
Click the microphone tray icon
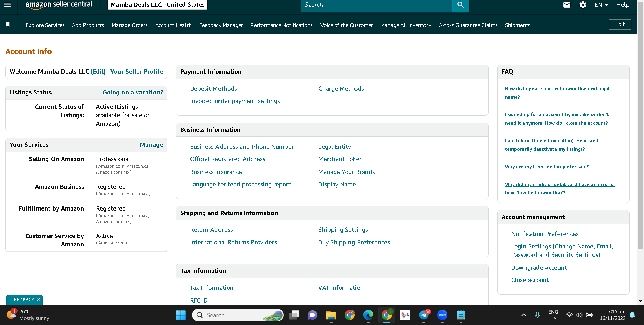pos(537,315)
